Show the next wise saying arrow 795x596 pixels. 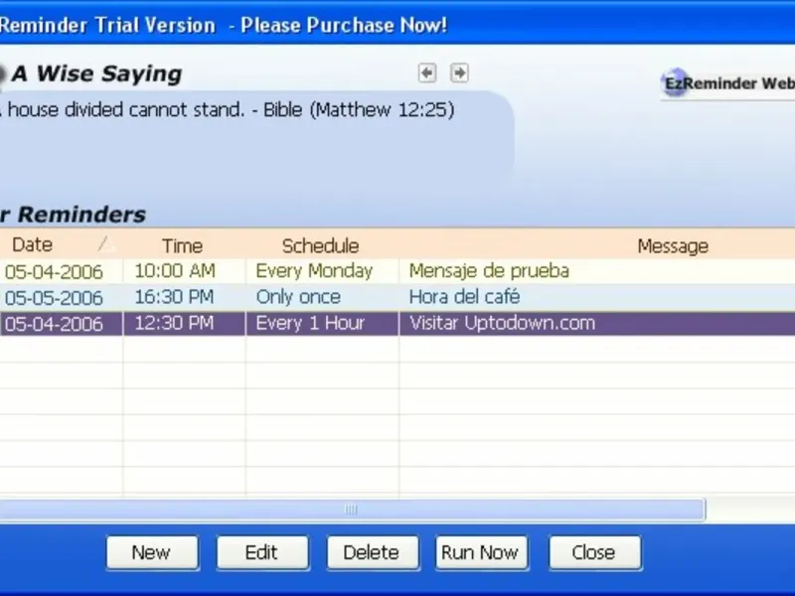(x=459, y=73)
